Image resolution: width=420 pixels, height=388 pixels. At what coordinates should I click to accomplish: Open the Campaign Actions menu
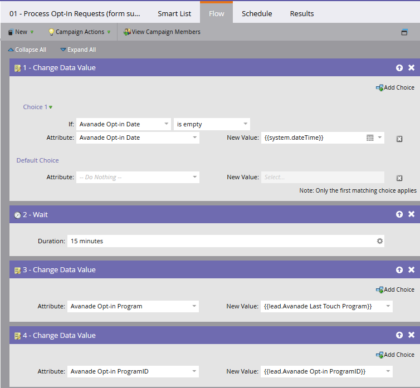tap(80, 32)
